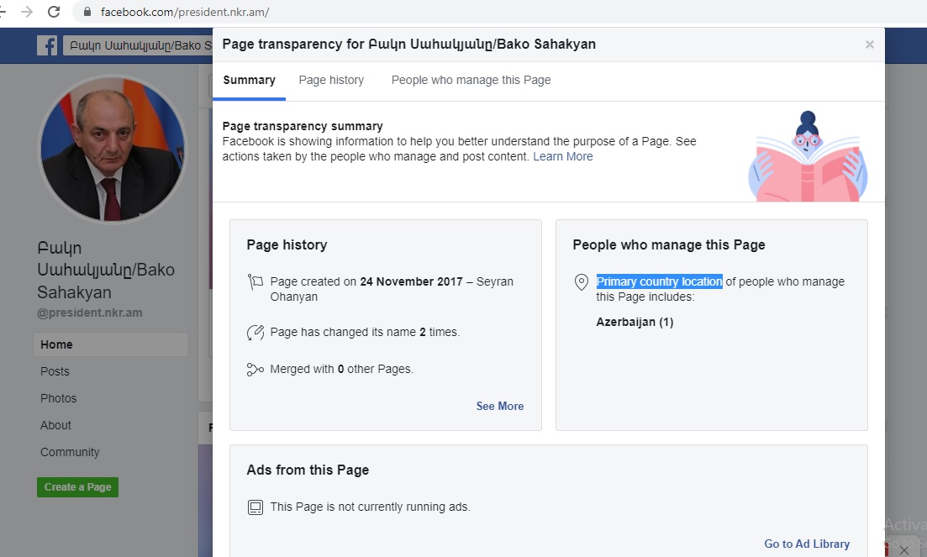Viewport: 927px width, 557px height.
Task: Click the reading woman illustration
Action: (x=808, y=156)
